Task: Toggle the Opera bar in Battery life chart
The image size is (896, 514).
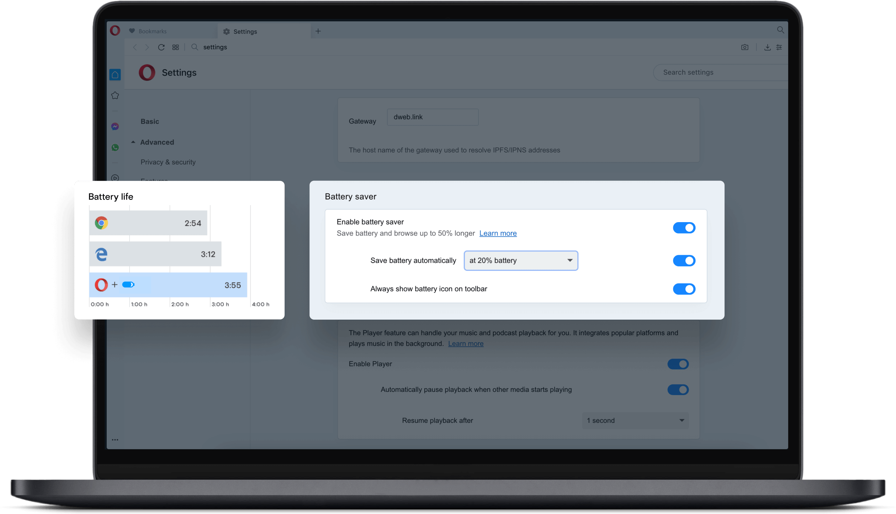Action: [128, 284]
